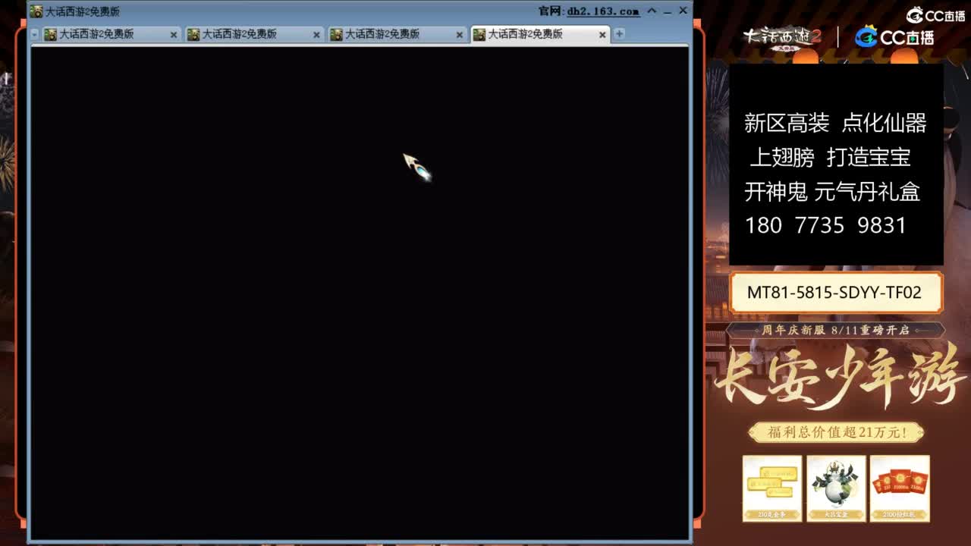The width and height of the screenshot is (971, 546).
Task: Close the fourth 大话西游2免费版 tab
Action: click(x=602, y=35)
